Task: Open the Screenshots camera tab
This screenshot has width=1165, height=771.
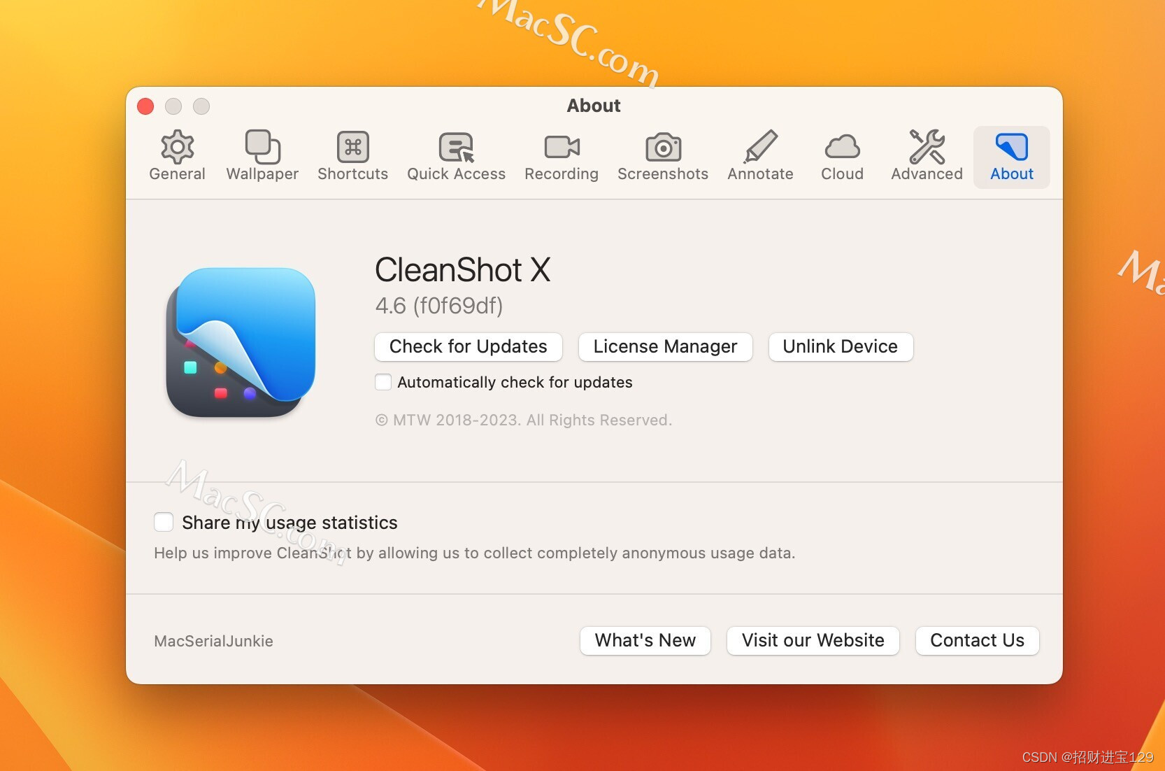Action: point(663,157)
